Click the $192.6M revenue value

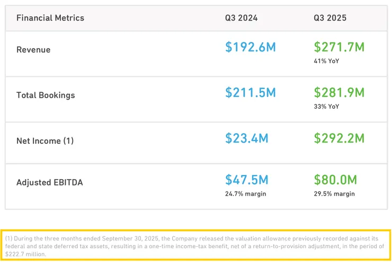click(x=251, y=47)
